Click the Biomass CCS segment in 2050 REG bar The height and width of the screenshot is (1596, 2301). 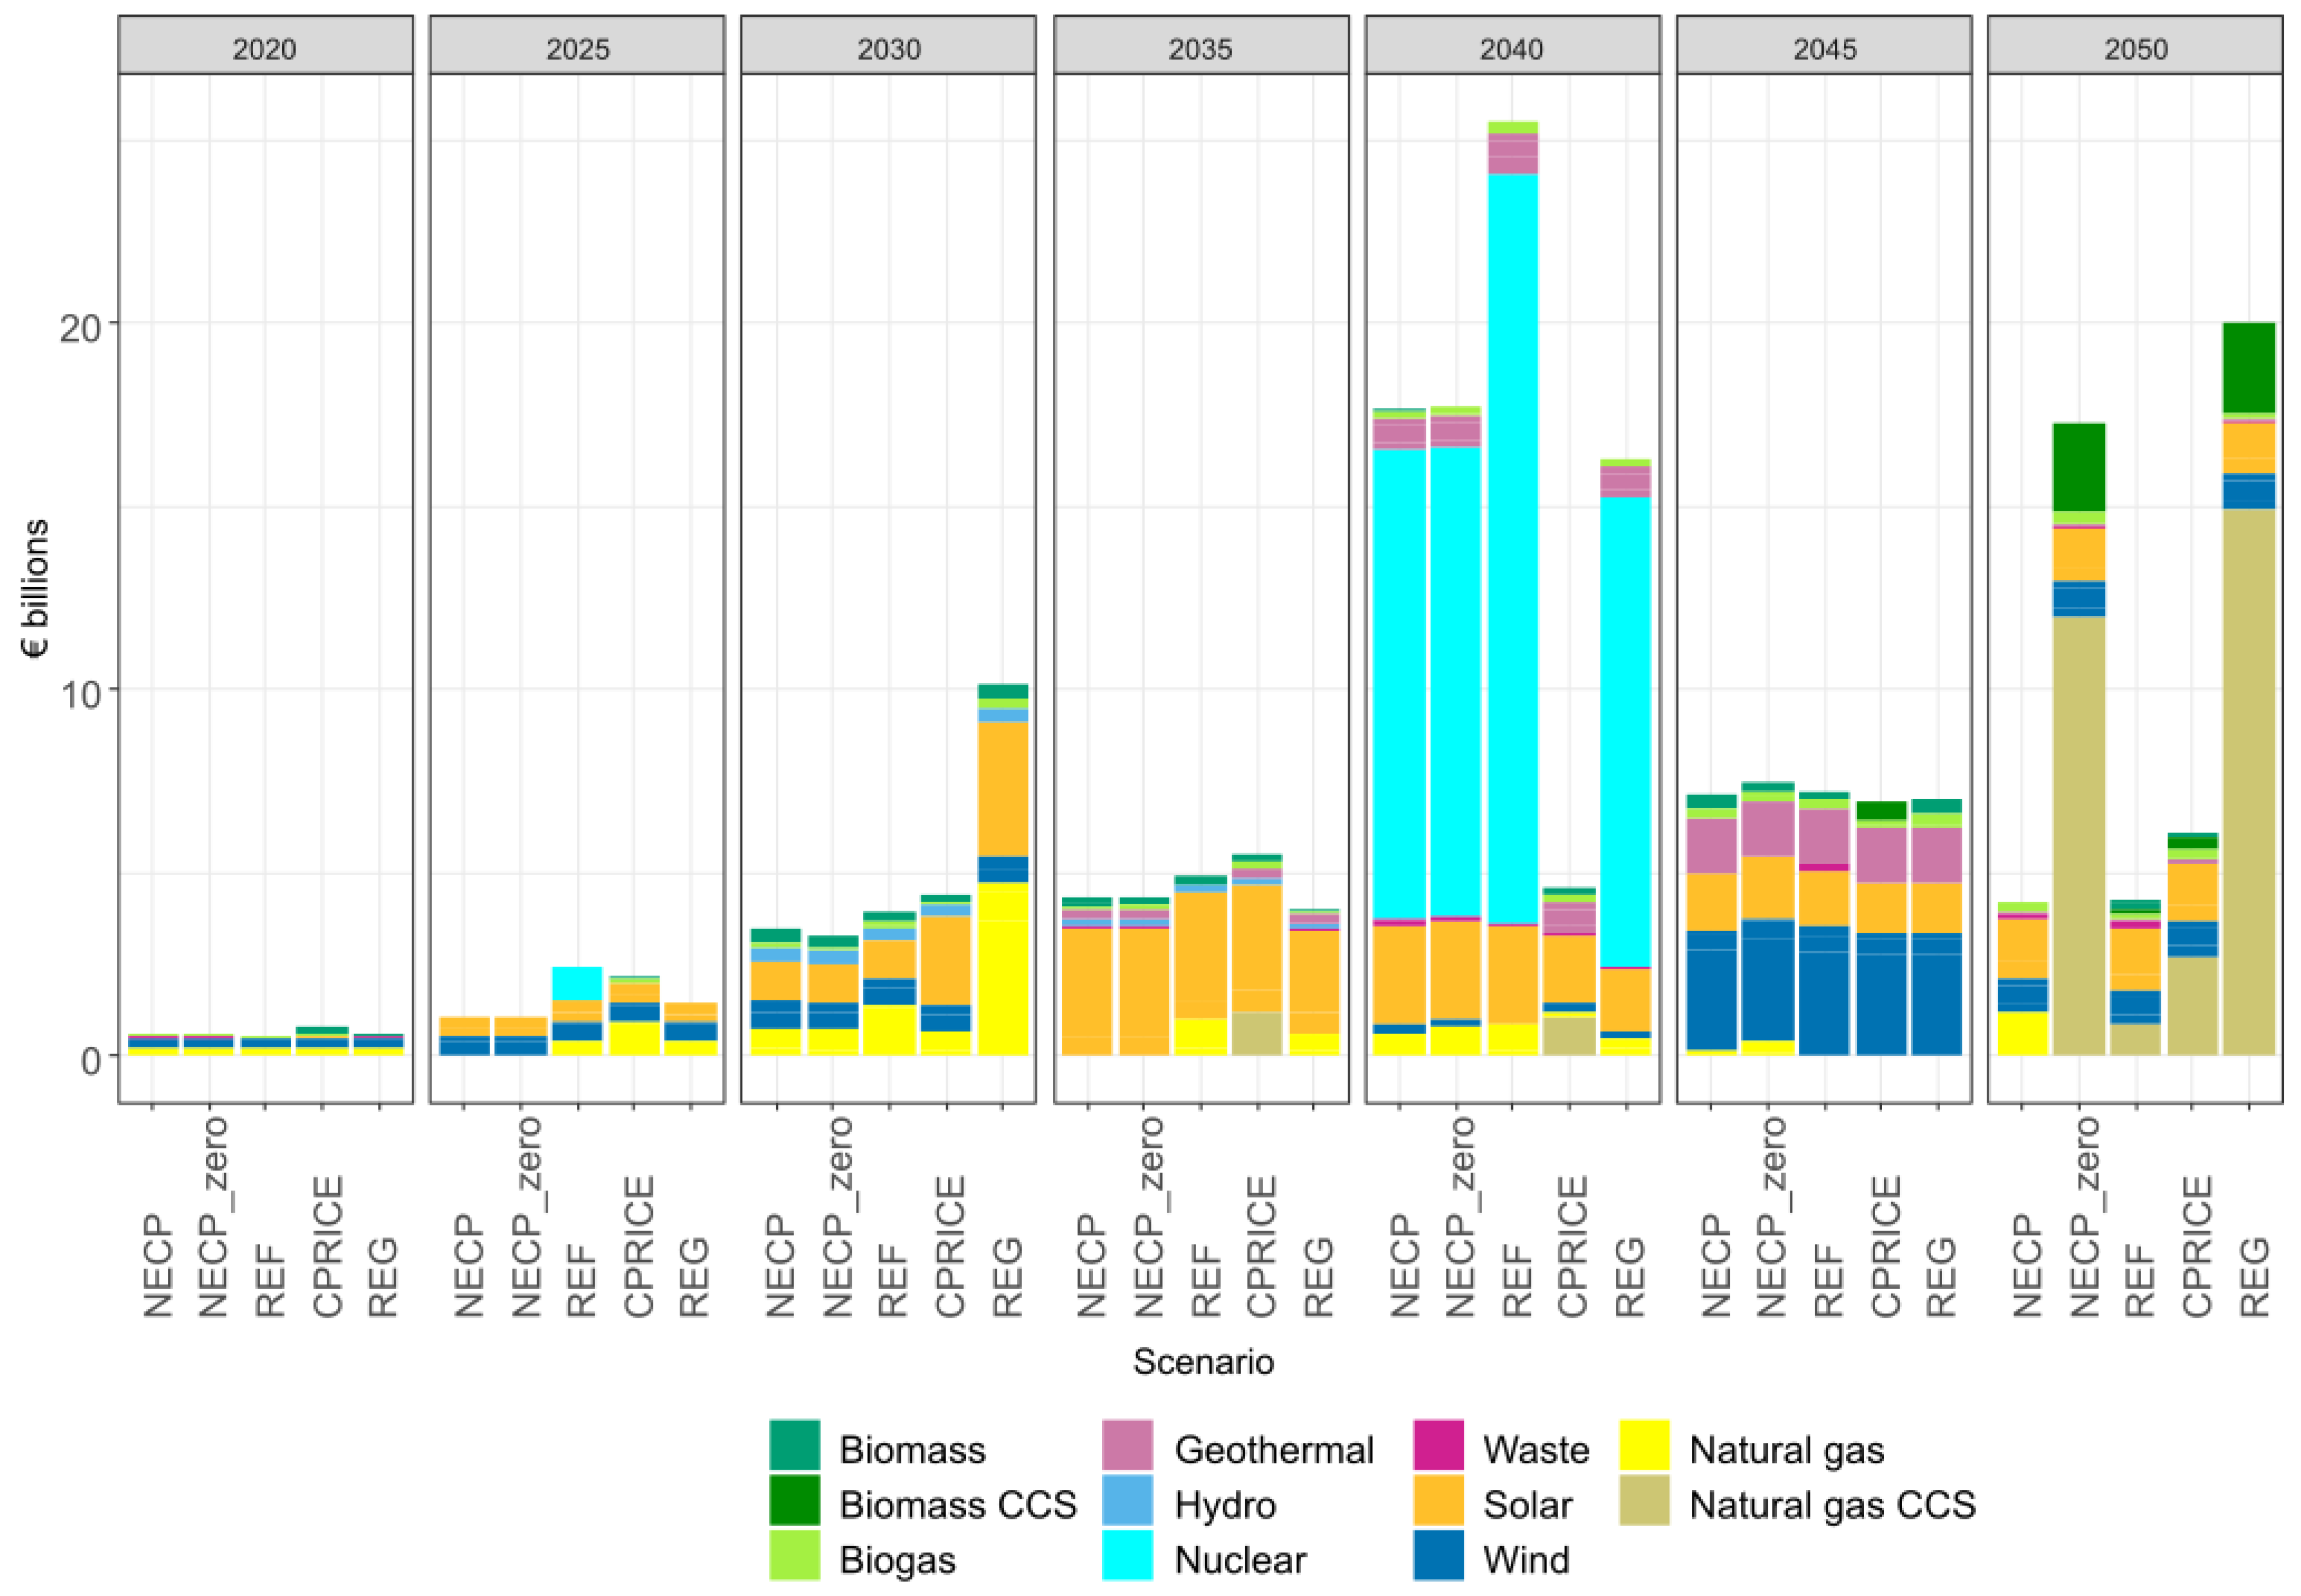(x=2248, y=367)
